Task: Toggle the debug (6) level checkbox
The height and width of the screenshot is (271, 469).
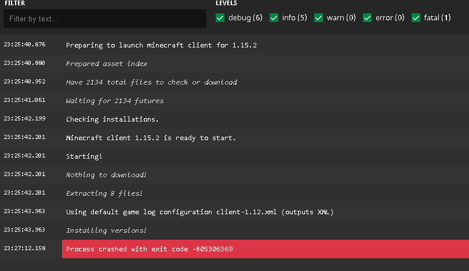Action: coord(220,18)
